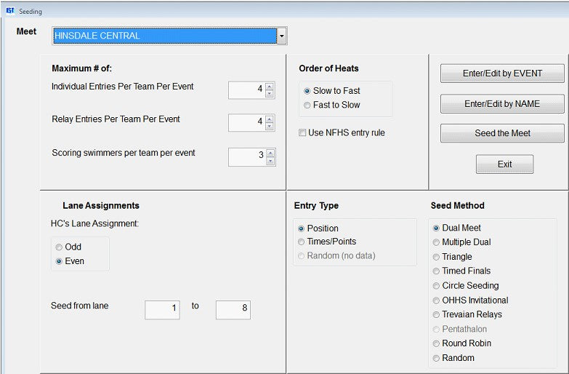Image resolution: width=569 pixels, height=374 pixels.
Task: Select Round Robin seed method
Action: pyautogui.click(x=436, y=343)
